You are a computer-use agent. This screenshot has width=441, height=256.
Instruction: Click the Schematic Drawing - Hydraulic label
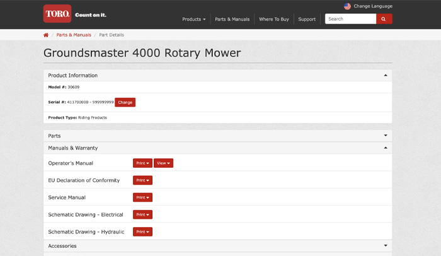point(86,232)
